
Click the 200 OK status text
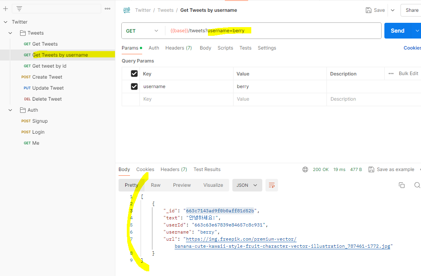[x=321, y=169]
